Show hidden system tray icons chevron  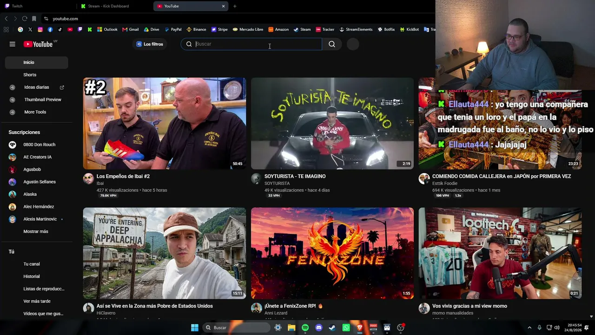(529, 328)
